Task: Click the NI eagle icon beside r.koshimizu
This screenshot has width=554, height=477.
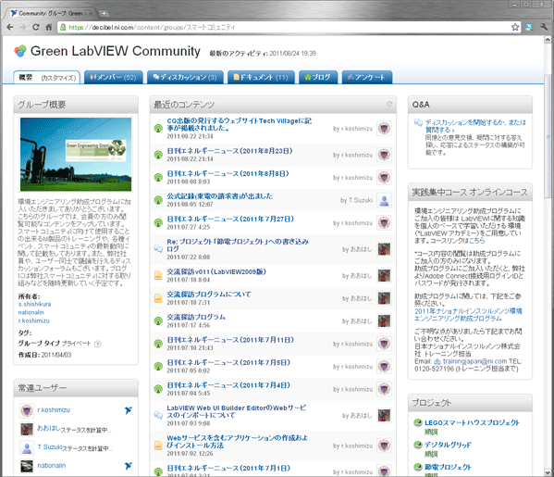Action: pos(129,410)
